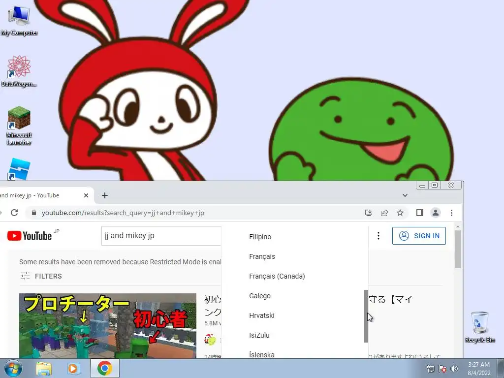Open the Recycle Bin

[479, 327]
